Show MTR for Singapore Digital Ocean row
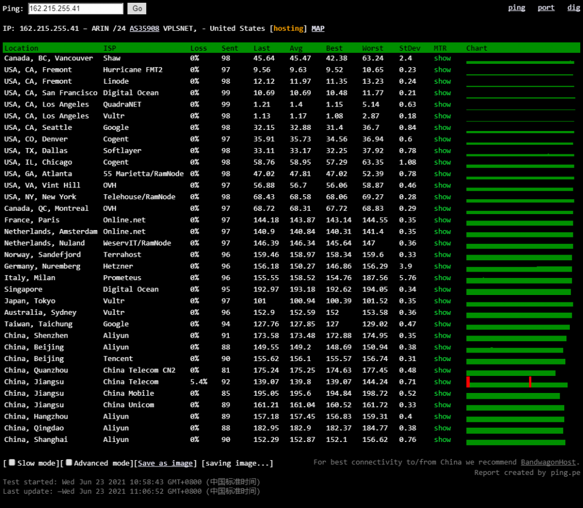 (442, 289)
